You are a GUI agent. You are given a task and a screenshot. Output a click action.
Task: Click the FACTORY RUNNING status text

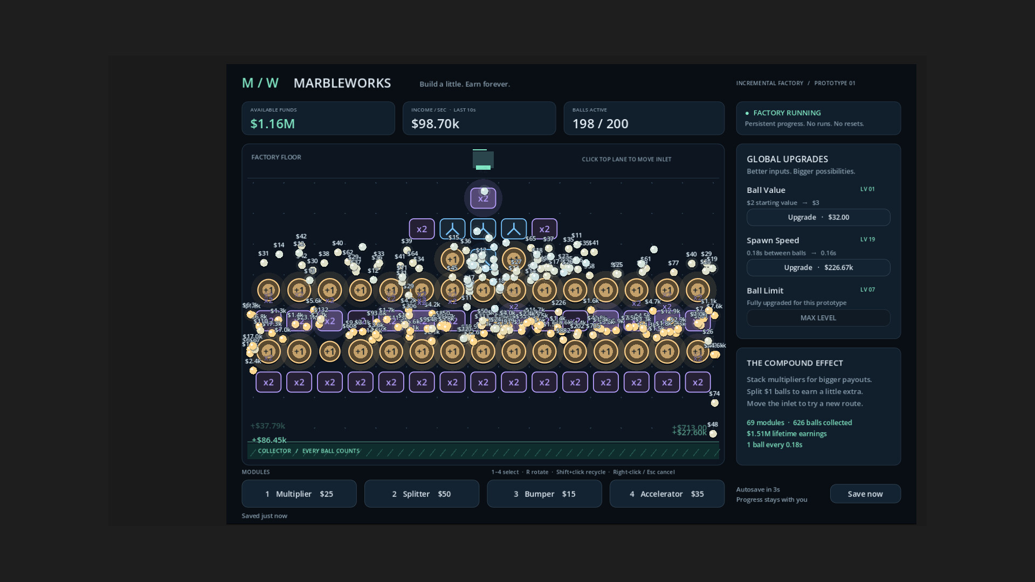(x=787, y=113)
